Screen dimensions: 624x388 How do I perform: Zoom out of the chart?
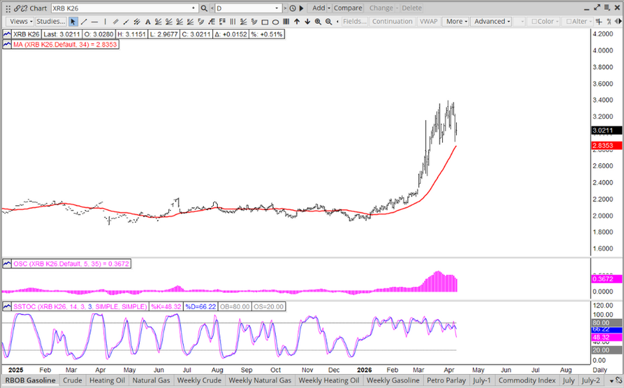pos(329,21)
